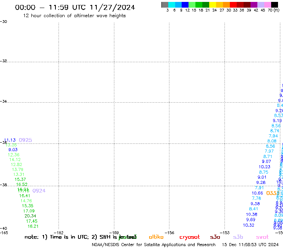
Task: Click wave height value 9.19
Action: coord(277,121)
